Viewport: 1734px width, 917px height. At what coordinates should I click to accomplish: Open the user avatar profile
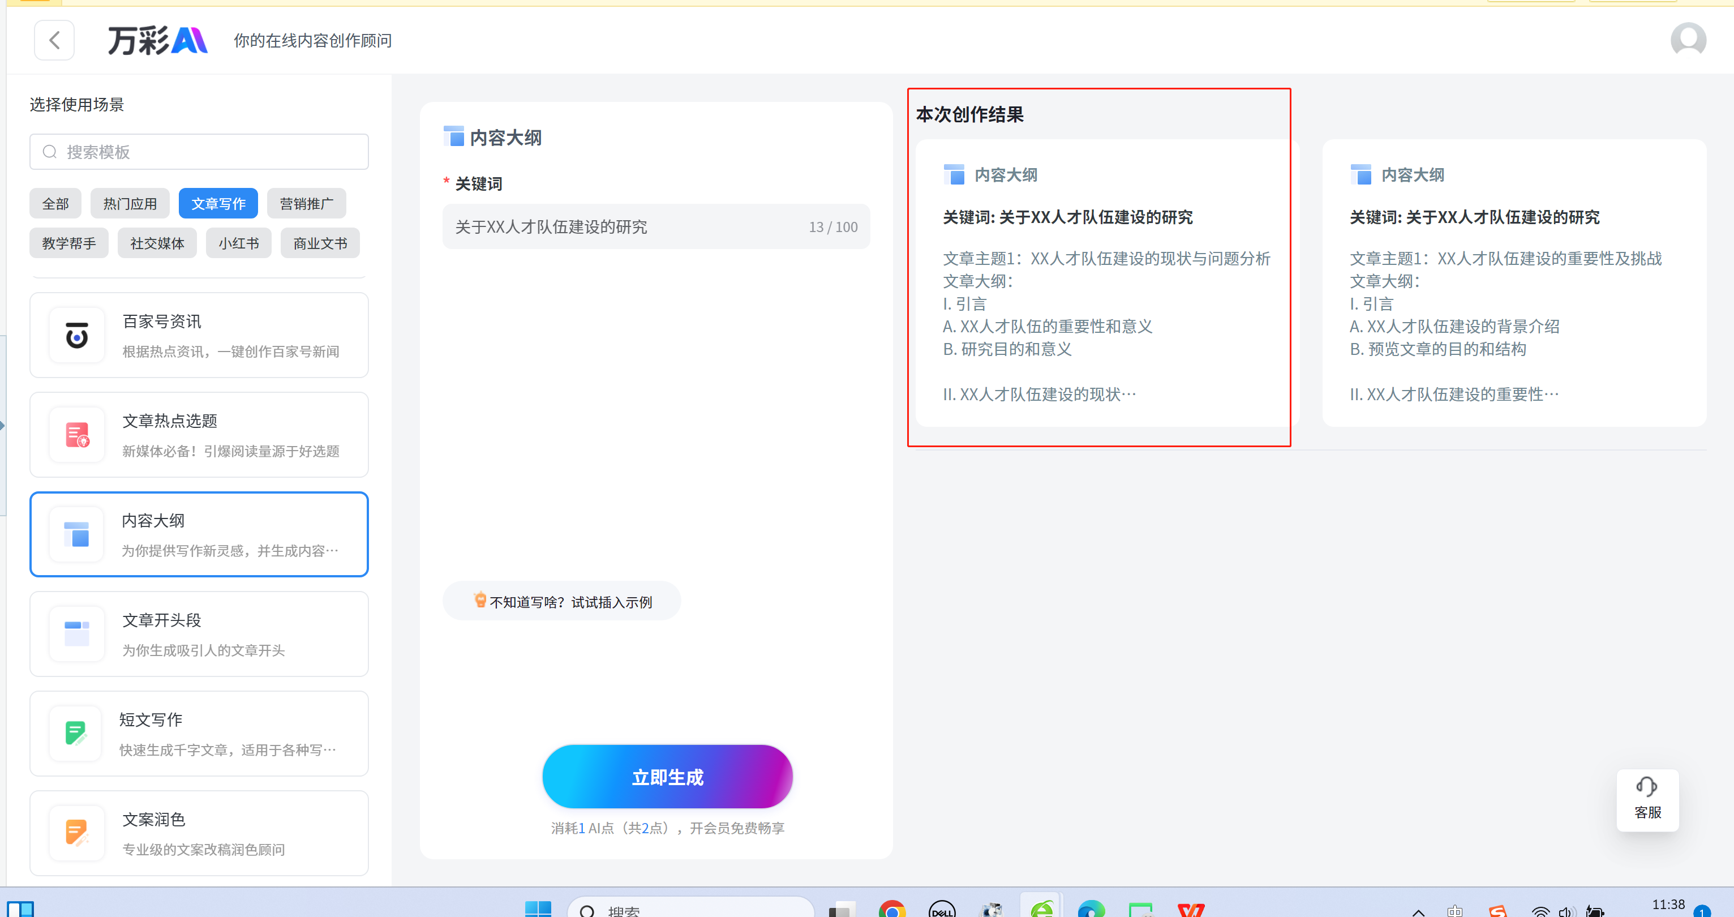1688,40
